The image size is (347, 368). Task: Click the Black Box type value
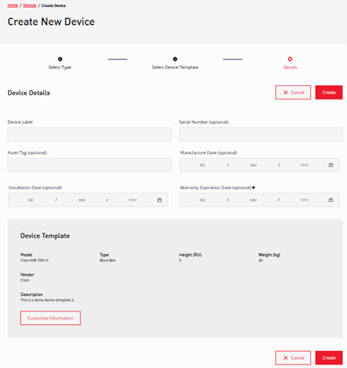coord(108,260)
